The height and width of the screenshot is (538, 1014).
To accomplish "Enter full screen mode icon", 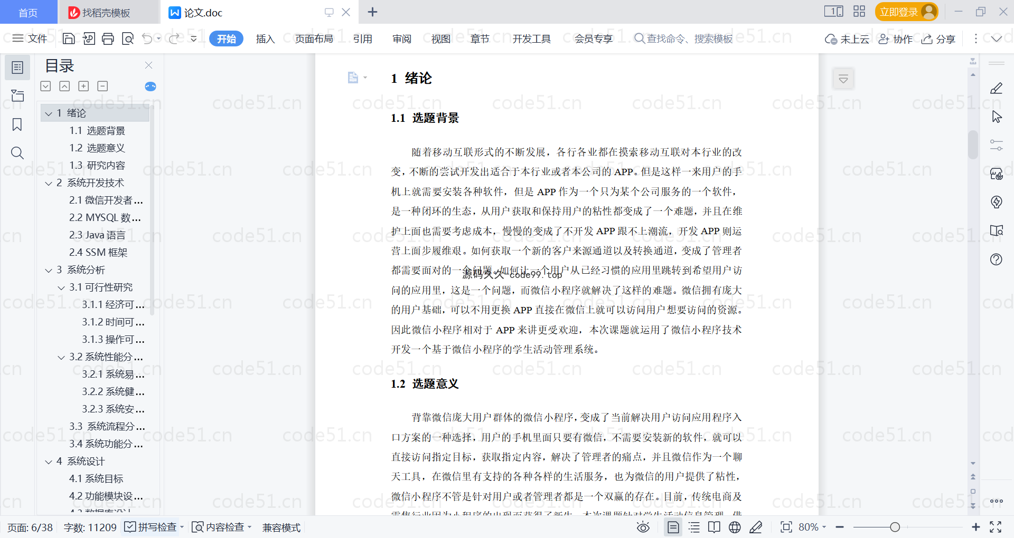I will pyautogui.click(x=996, y=527).
